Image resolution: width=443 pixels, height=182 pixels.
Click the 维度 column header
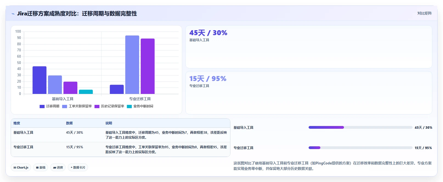pyautogui.click(x=17, y=123)
